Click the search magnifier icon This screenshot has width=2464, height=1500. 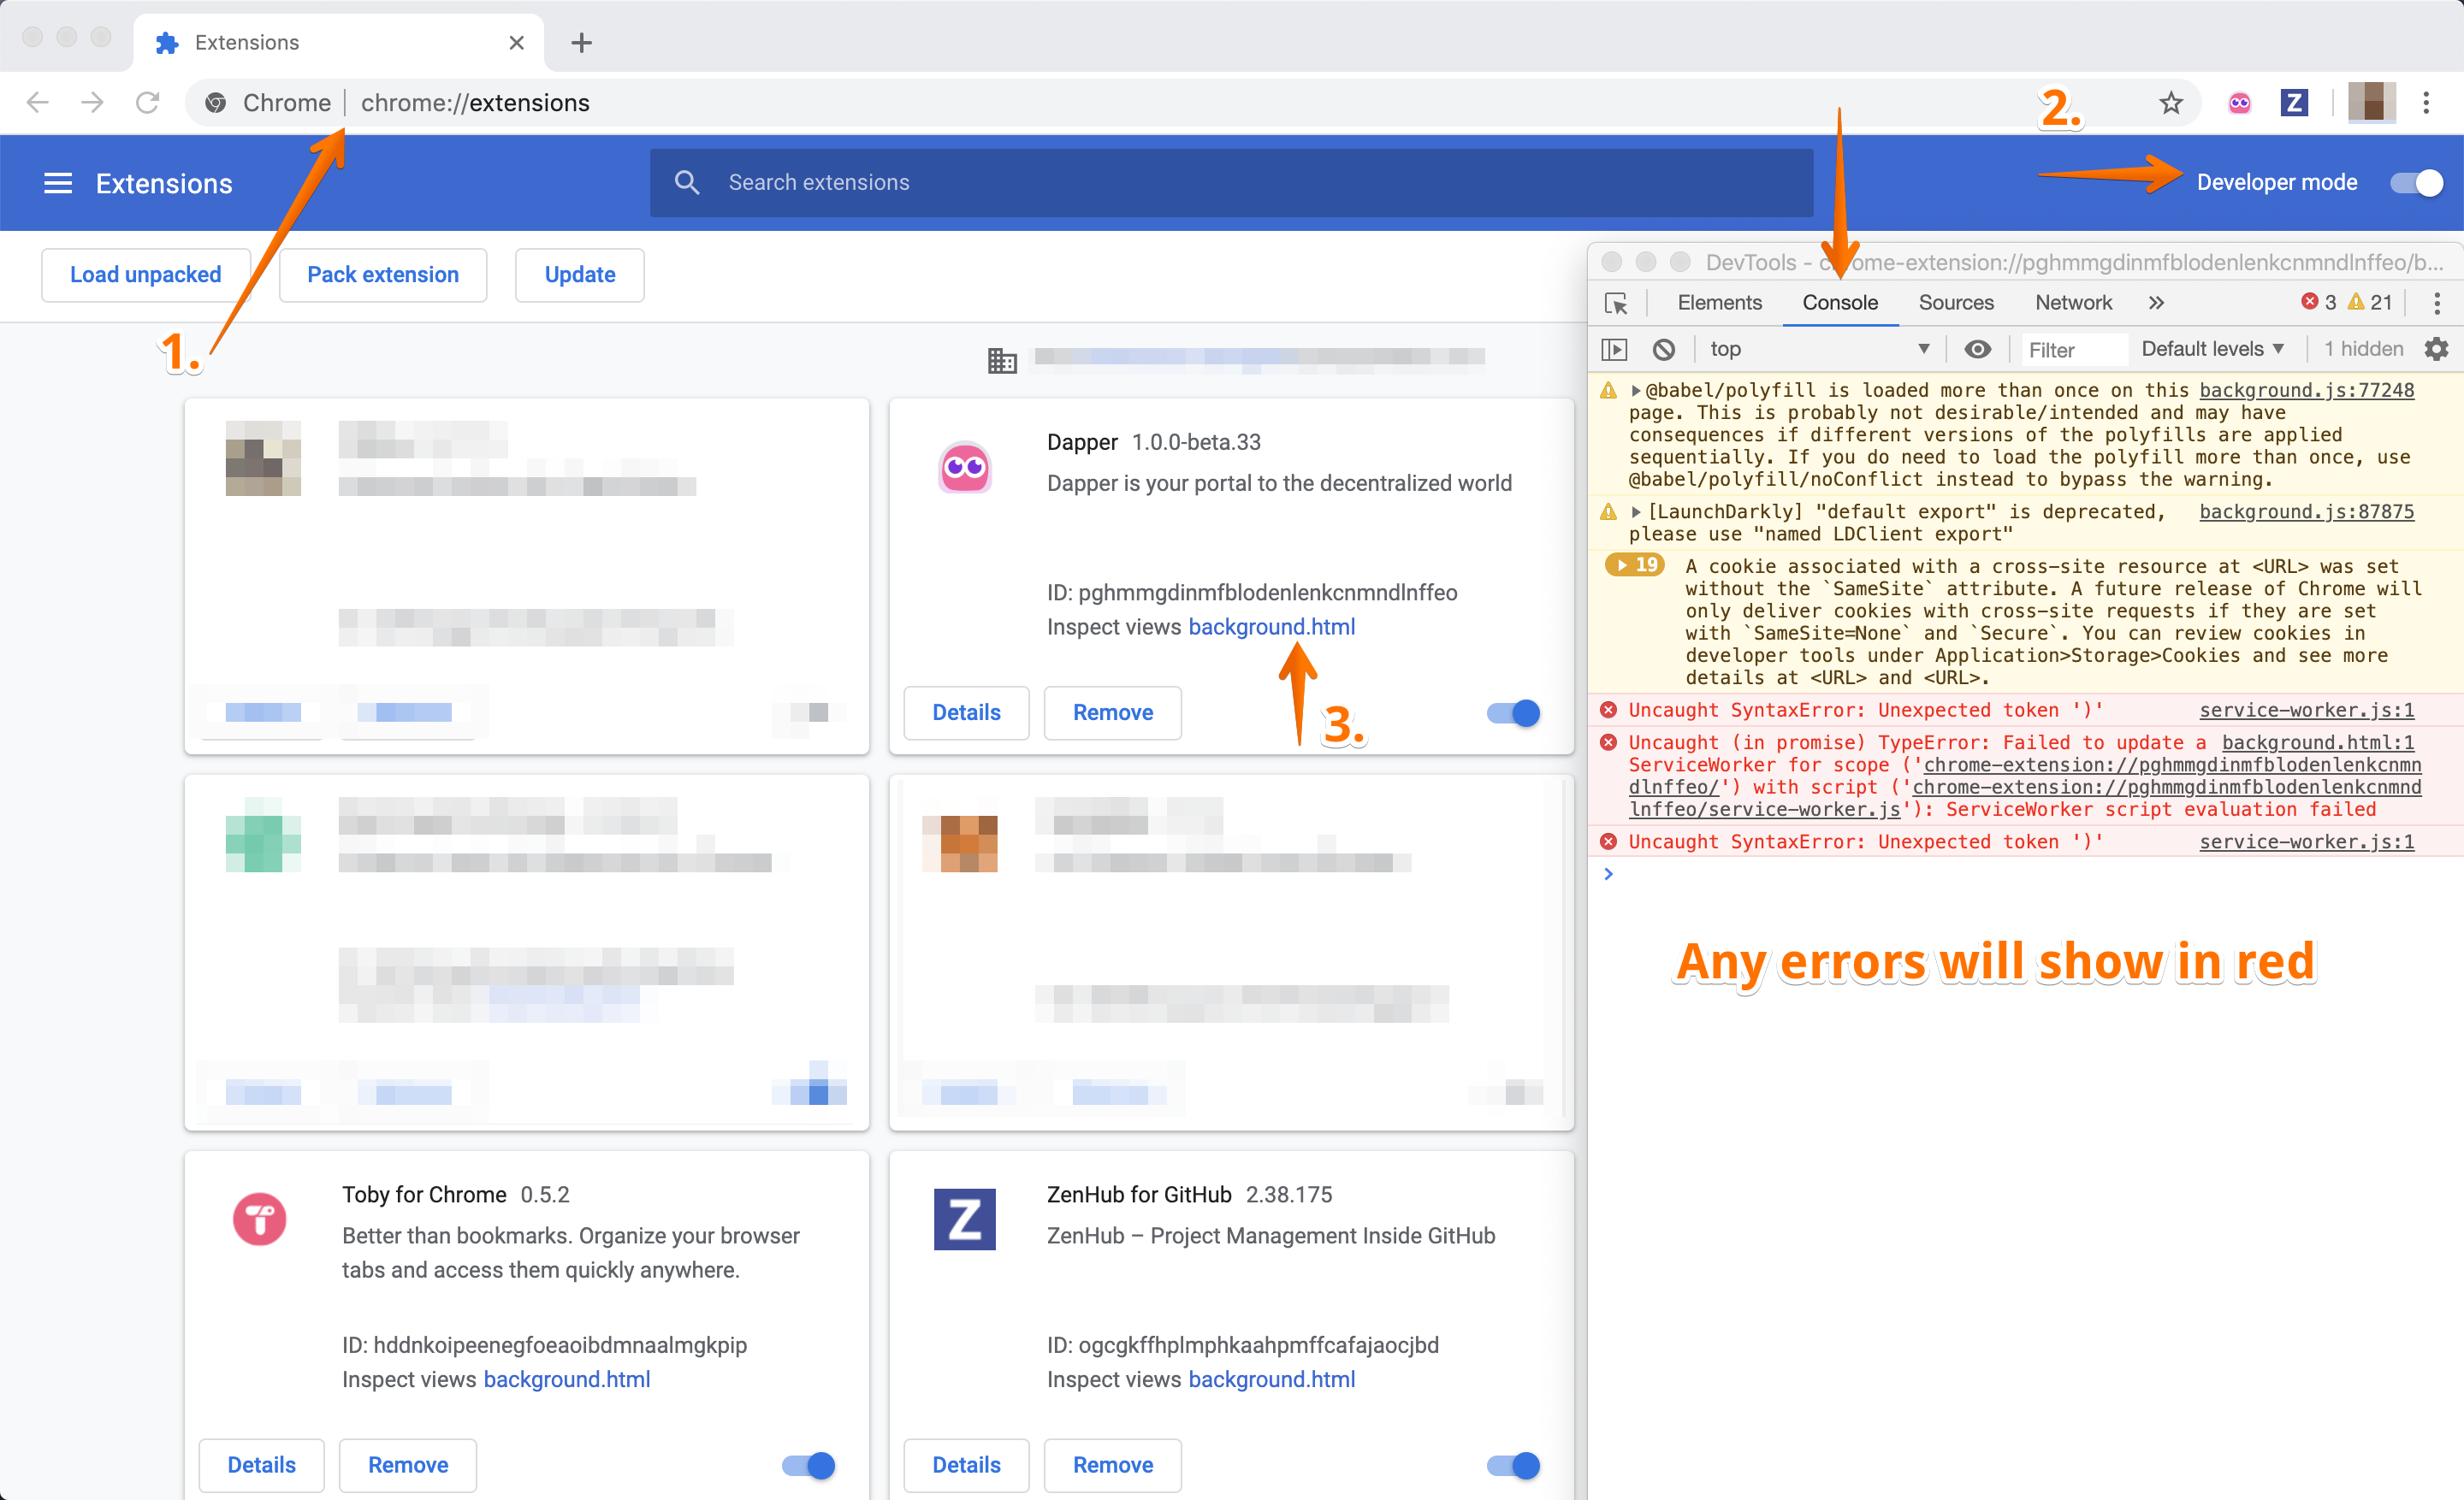click(686, 182)
